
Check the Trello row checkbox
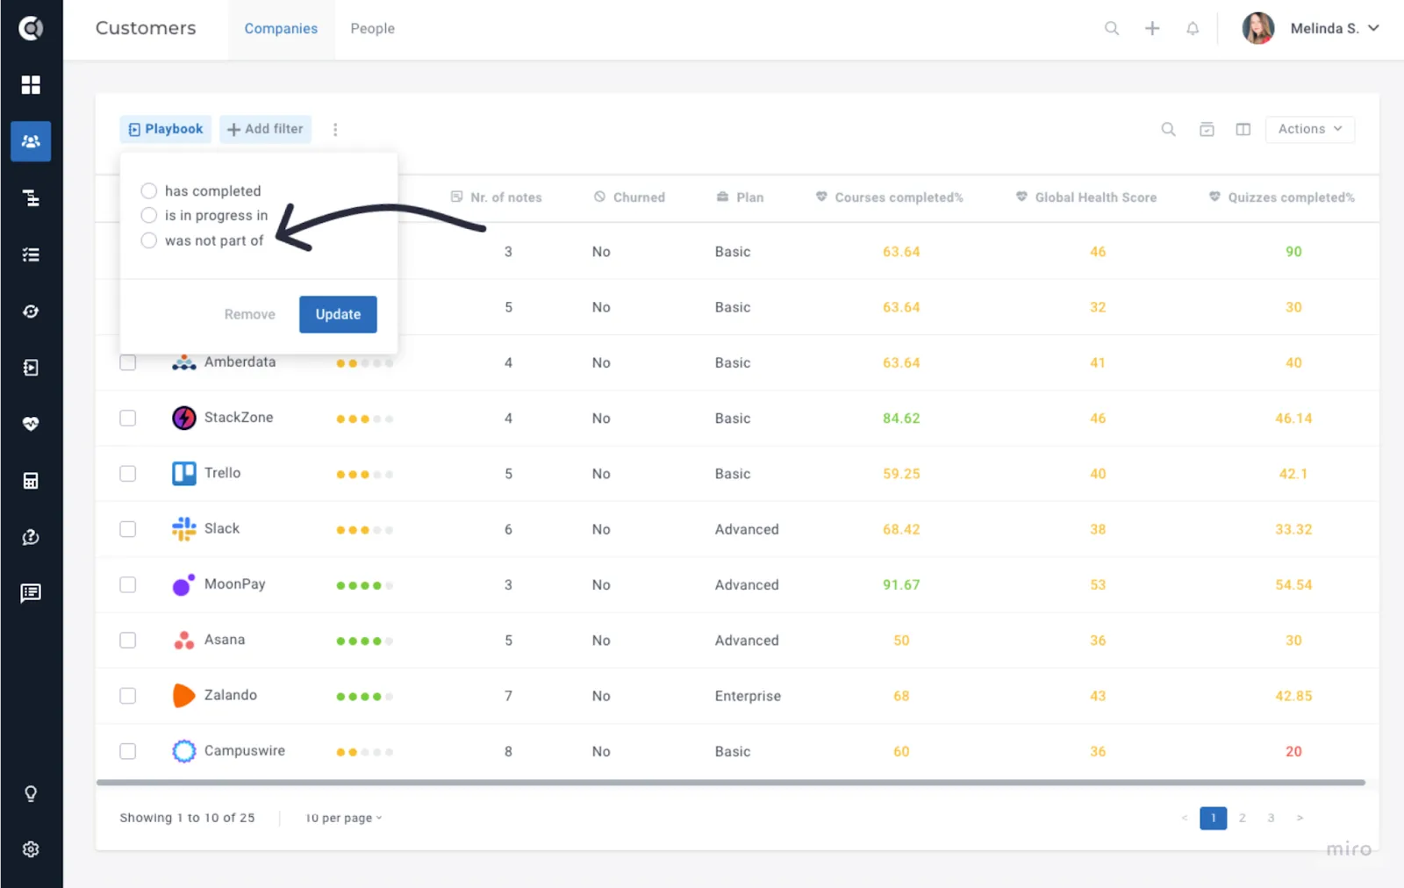click(128, 474)
